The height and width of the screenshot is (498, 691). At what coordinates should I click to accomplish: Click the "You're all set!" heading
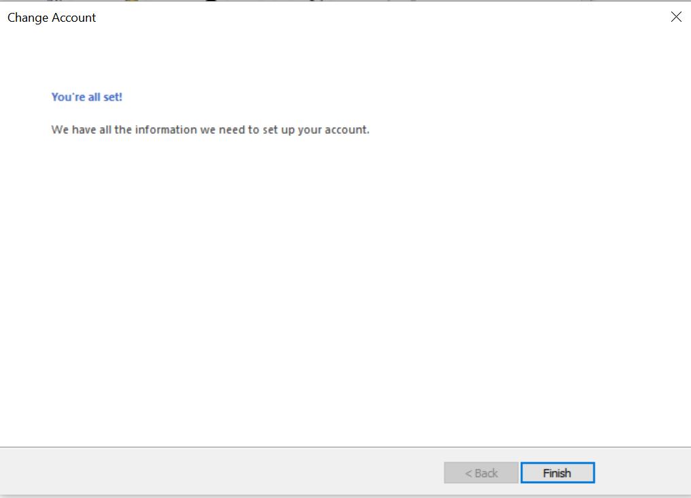click(x=87, y=97)
